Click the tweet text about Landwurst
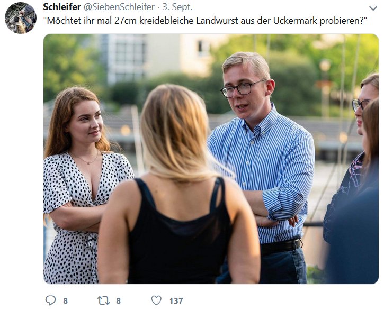The width and height of the screenshot is (384, 310). (205, 21)
